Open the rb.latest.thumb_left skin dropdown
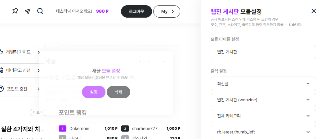This screenshot has height=139, width=322. (263, 132)
